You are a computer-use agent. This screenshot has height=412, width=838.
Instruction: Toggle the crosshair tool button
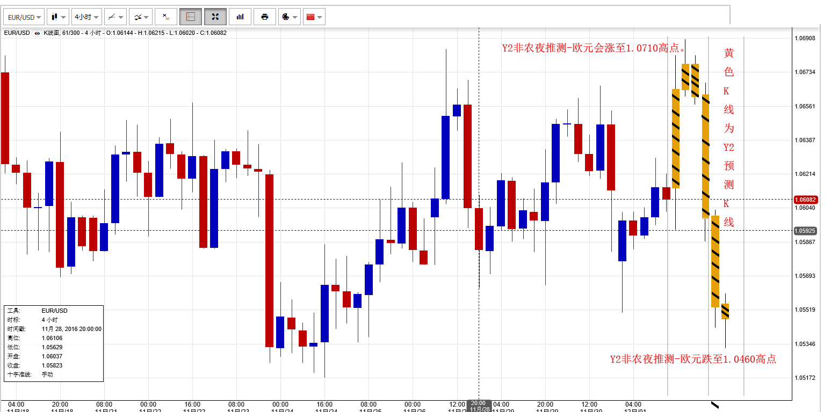pos(191,17)
